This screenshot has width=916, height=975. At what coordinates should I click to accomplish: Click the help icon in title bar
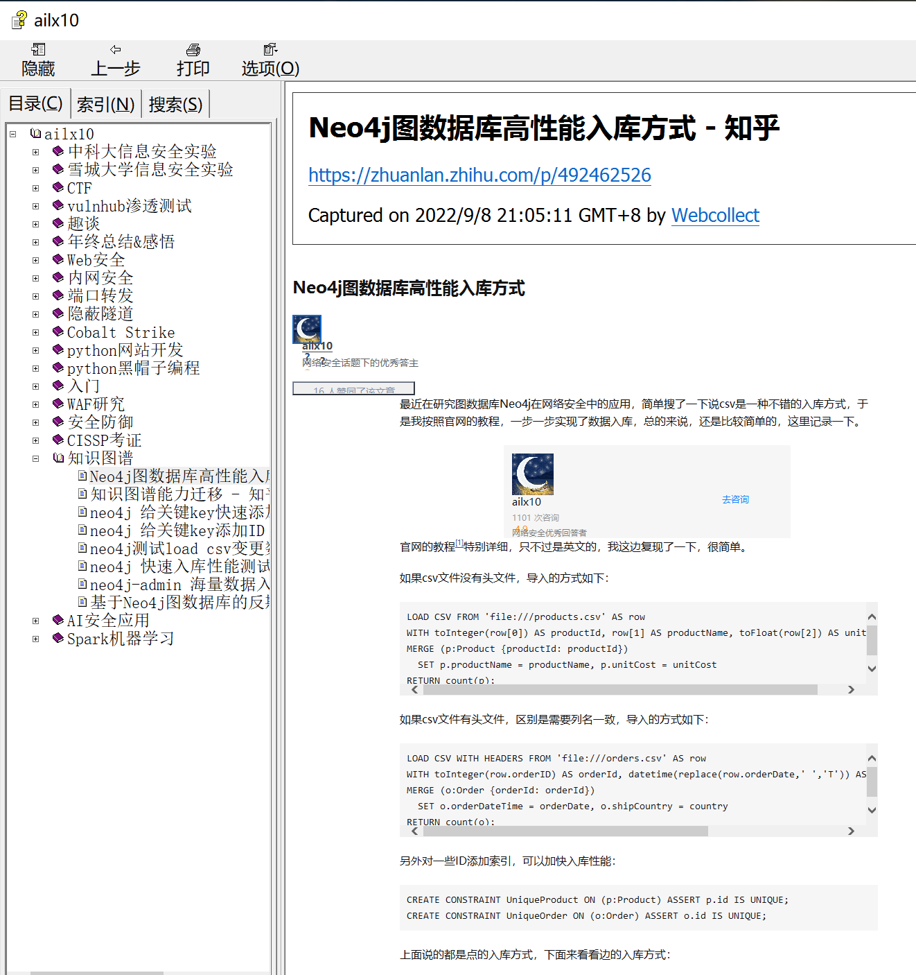pyautogui.click(x=19, y=20)
